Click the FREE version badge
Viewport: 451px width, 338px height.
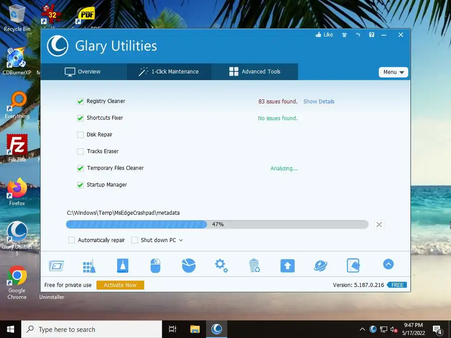pos(397,285)
